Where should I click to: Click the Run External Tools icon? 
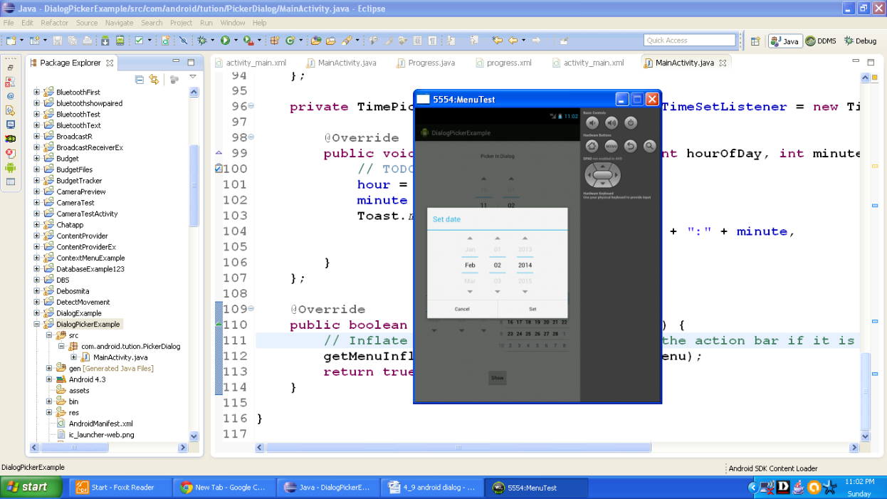pyautogui.click(x=249, y=41)
